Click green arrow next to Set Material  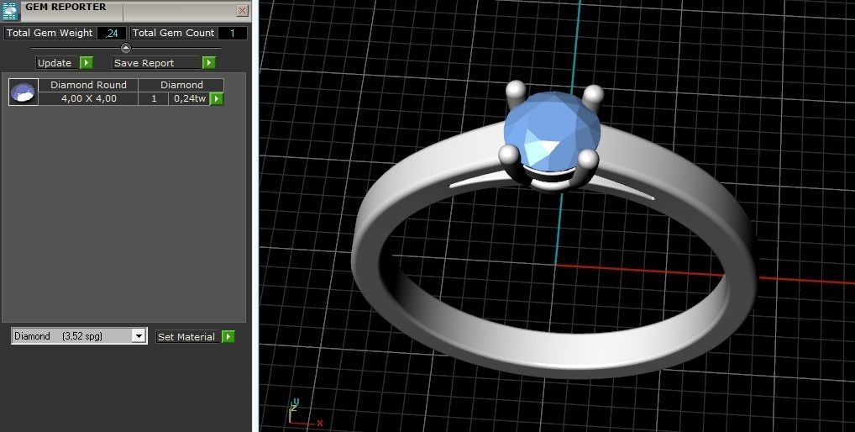[228, 336]
